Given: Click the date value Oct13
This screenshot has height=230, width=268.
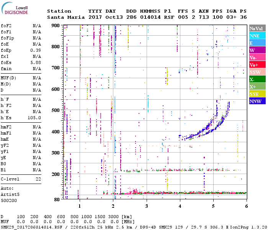Looking at the screenshot, I should coord(114,17).
